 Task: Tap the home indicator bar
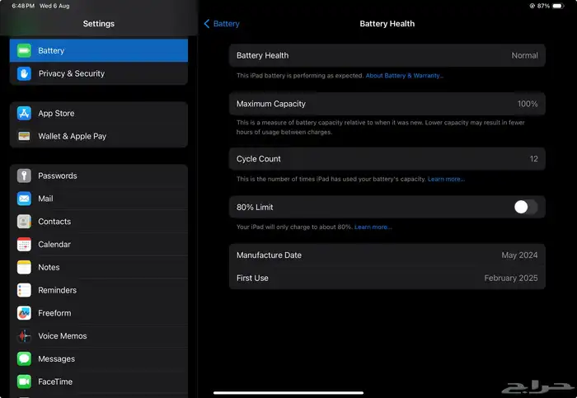288,393
